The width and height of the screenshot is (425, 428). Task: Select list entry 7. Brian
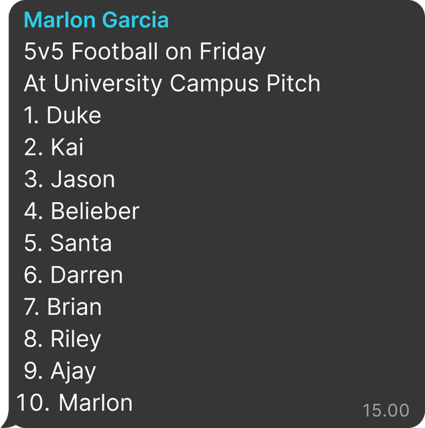click(x=62, y=307)
